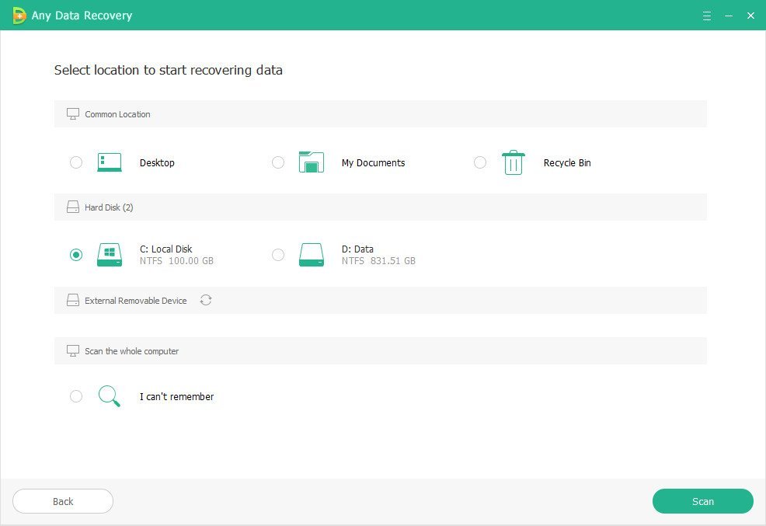The image size is (766, 526).
Task: Click the "Recycle Bin" label
Action: coord(567,162)
